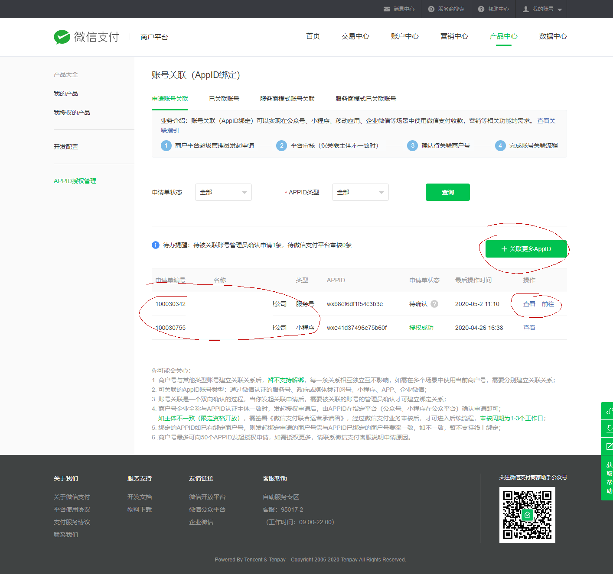Viewport: 613px width, 574px height.
Task: Switch to the 服务商模式账号关联 tab
Action: coord(287,99)
